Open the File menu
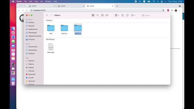Image resolution: width=194 pixels, height=109 pixels. point(25,2)
